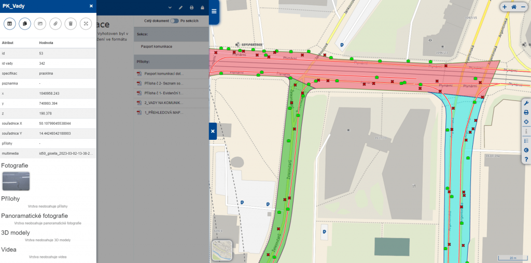Click the zoom-to-extent arrows icon in PK_Vady
Screen dimensions: 531x263
(86, 23)
